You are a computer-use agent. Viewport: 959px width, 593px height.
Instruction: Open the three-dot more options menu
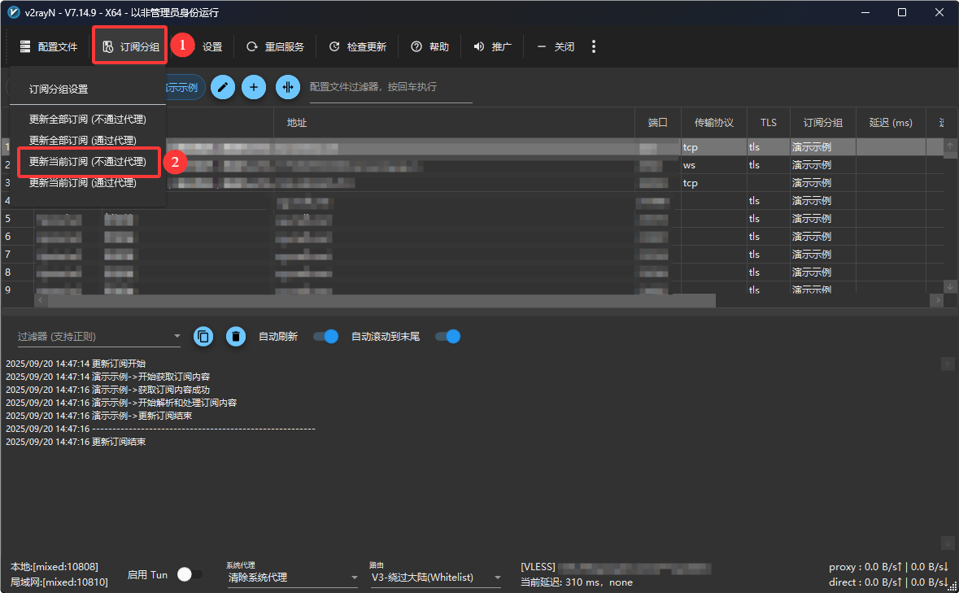[594, 47]
